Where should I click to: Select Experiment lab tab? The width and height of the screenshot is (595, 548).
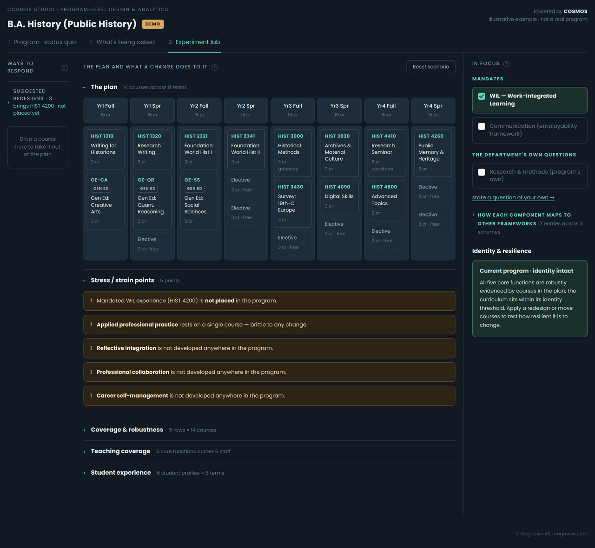tap(194, 42)
